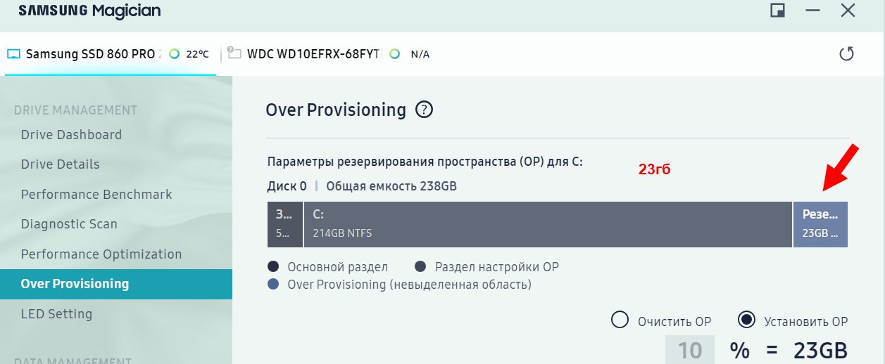Click the refresh drives icon
885x364 pixels.
(x=846, y=54)
